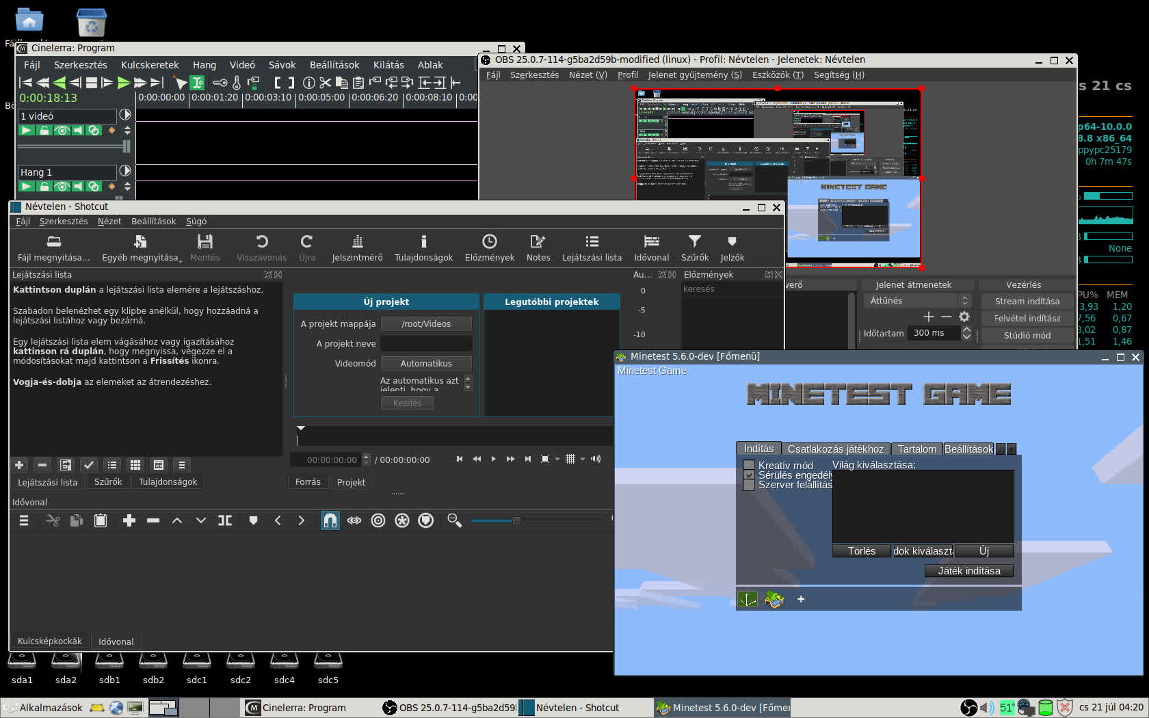Open Videomód Automatikus dropdown in Shotcut

[426, 364]
